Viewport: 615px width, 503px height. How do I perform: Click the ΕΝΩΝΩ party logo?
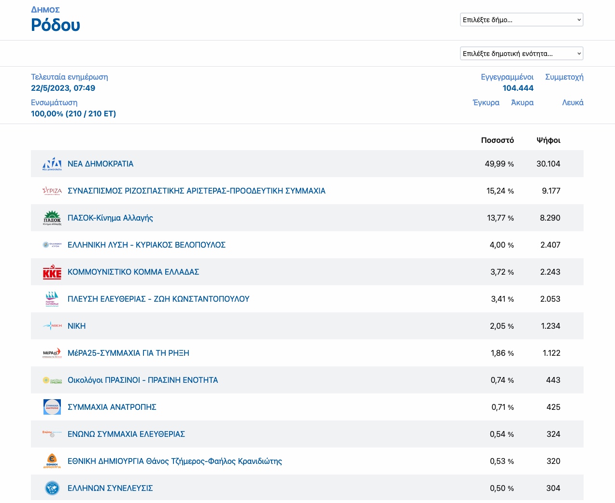click(x=52, y=434)
